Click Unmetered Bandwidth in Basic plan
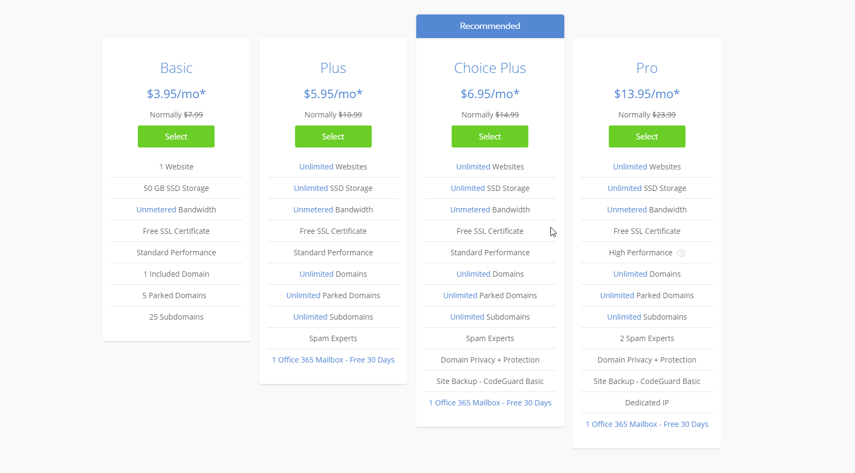Screen dimensions: 855x473 click(176, 210)
